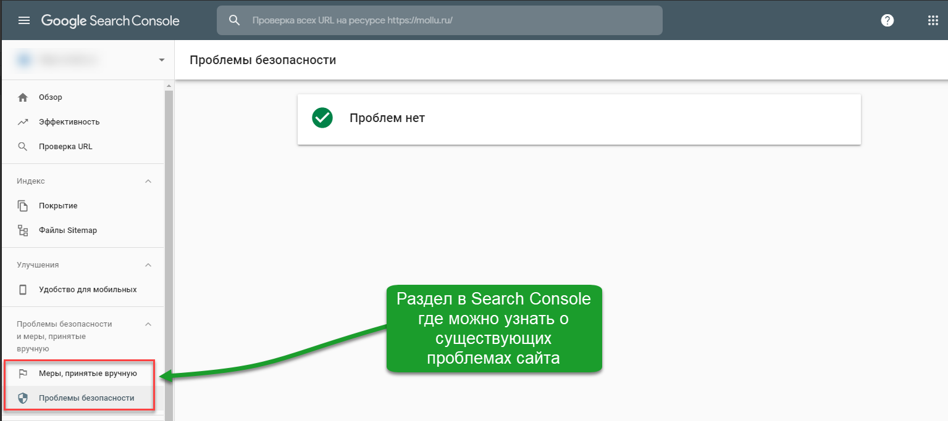This screenshot has width=948, height=421.
Task: Click the Проблемы безопасности page title
Action: point(263,60)
